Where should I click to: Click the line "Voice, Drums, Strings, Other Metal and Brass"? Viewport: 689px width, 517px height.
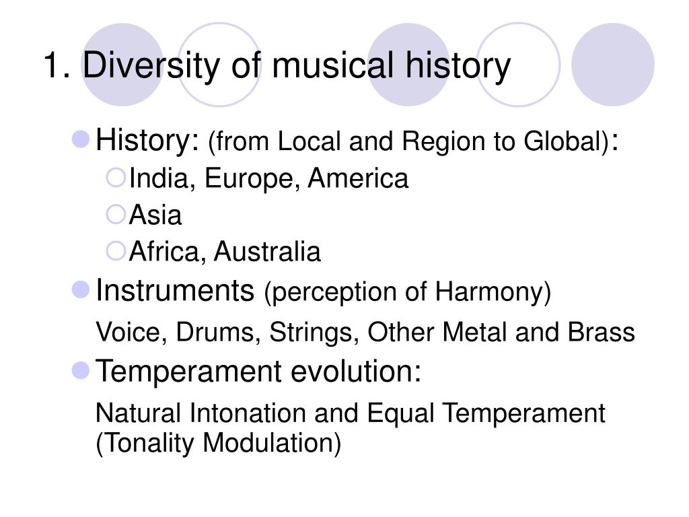pyautogui.click(x=365, y=332)
